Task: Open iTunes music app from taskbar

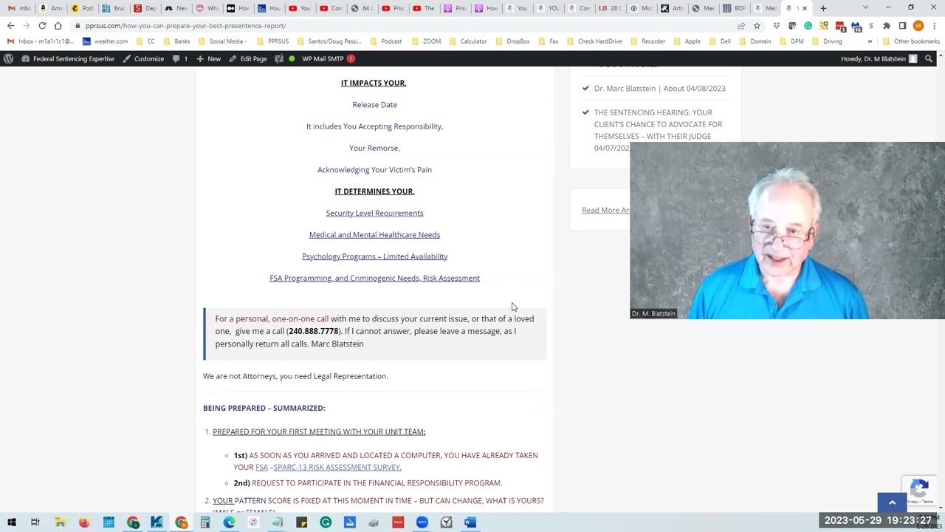Action: [x=253, y=522]
